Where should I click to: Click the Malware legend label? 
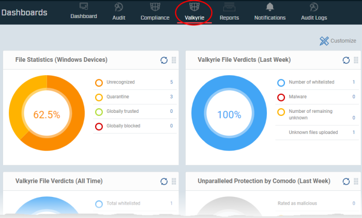(298, 96)
